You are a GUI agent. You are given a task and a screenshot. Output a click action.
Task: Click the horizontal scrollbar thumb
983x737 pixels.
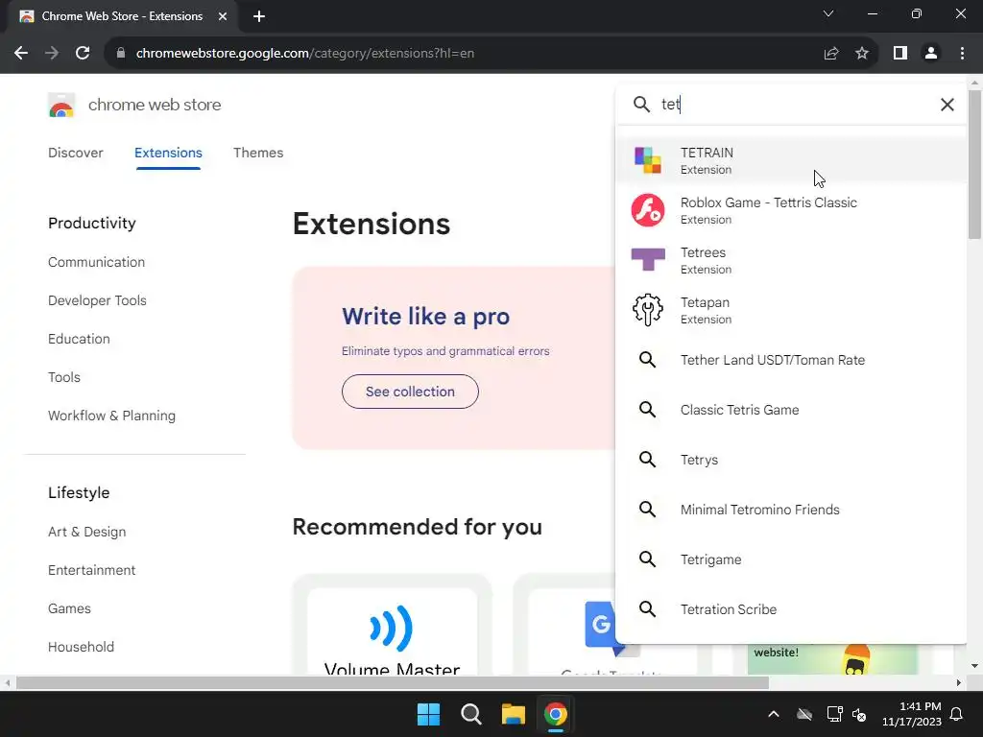[393, 682]
